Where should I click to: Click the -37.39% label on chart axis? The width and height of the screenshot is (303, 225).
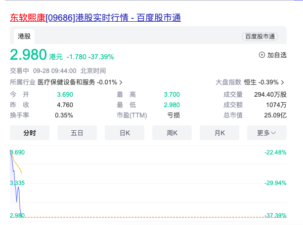[x=275, y=215]
